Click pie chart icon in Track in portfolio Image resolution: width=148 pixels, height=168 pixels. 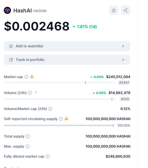pyautogui.click(x=11, y=60)
